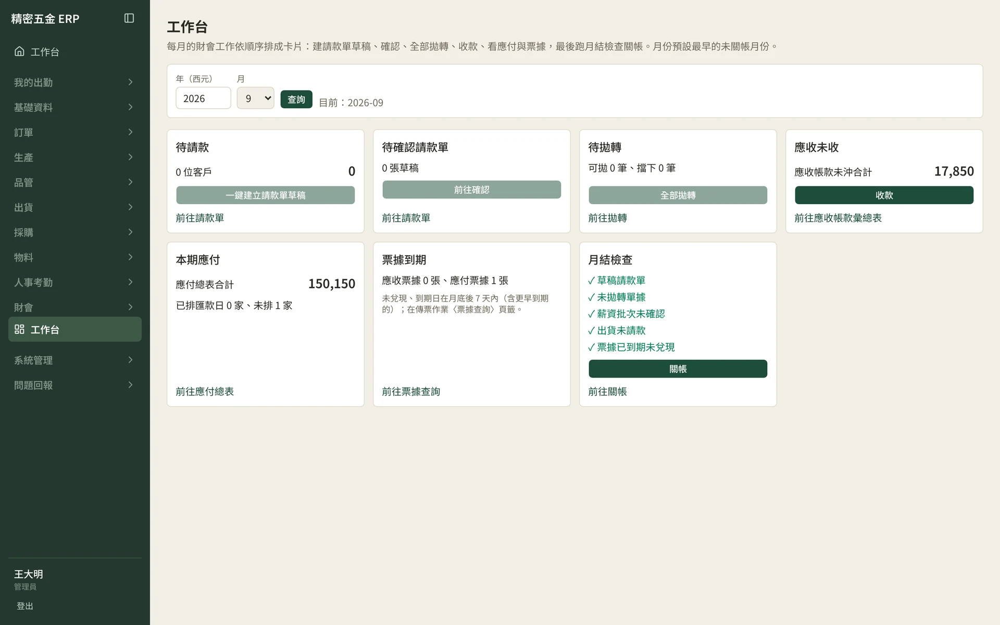
Task: Open the 前往關帳 link
Action: [x=608, y=391]
